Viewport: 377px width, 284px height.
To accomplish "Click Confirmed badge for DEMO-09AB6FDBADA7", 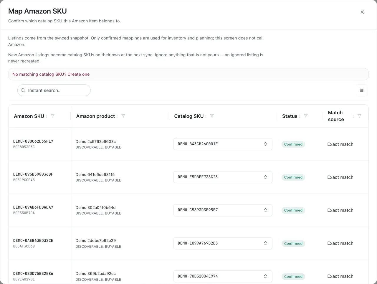I will point(293,210).
